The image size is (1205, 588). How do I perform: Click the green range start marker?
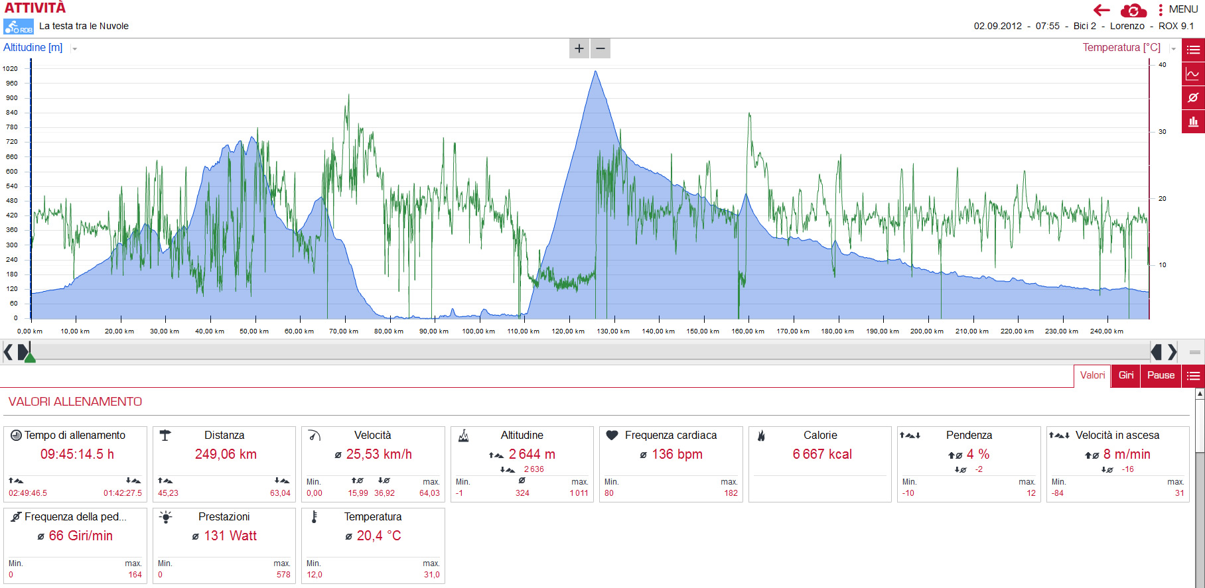(x=30, y=357)
